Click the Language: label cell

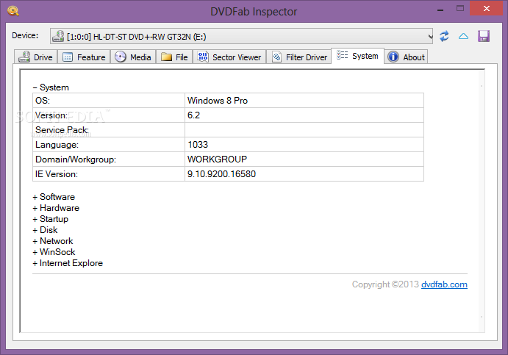pos(109,145)
